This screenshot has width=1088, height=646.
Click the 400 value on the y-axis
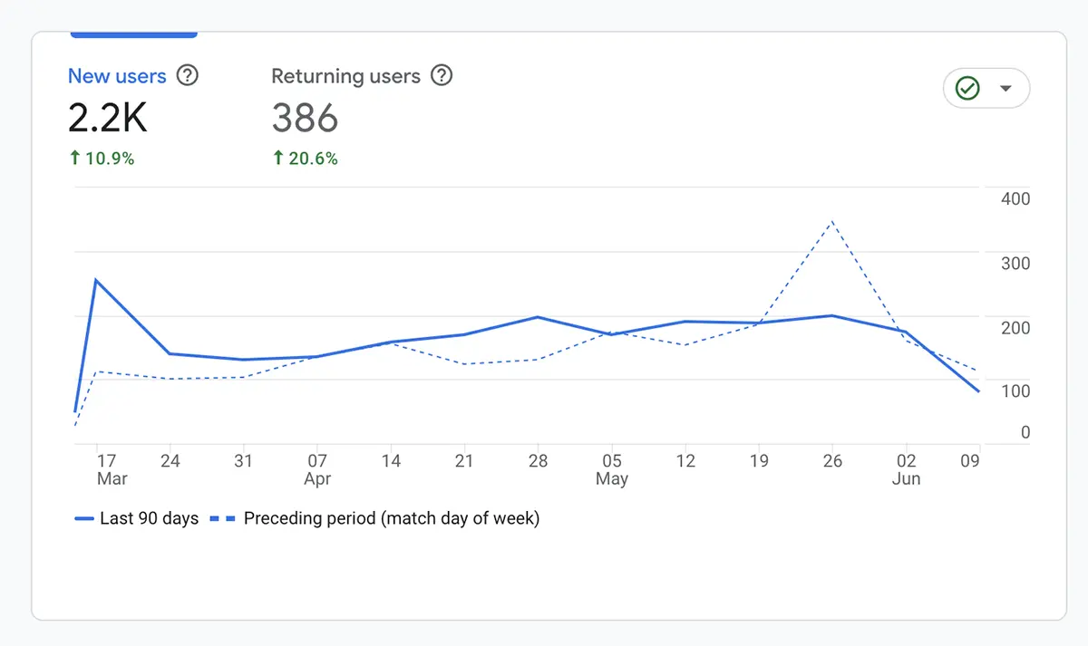1015,198
